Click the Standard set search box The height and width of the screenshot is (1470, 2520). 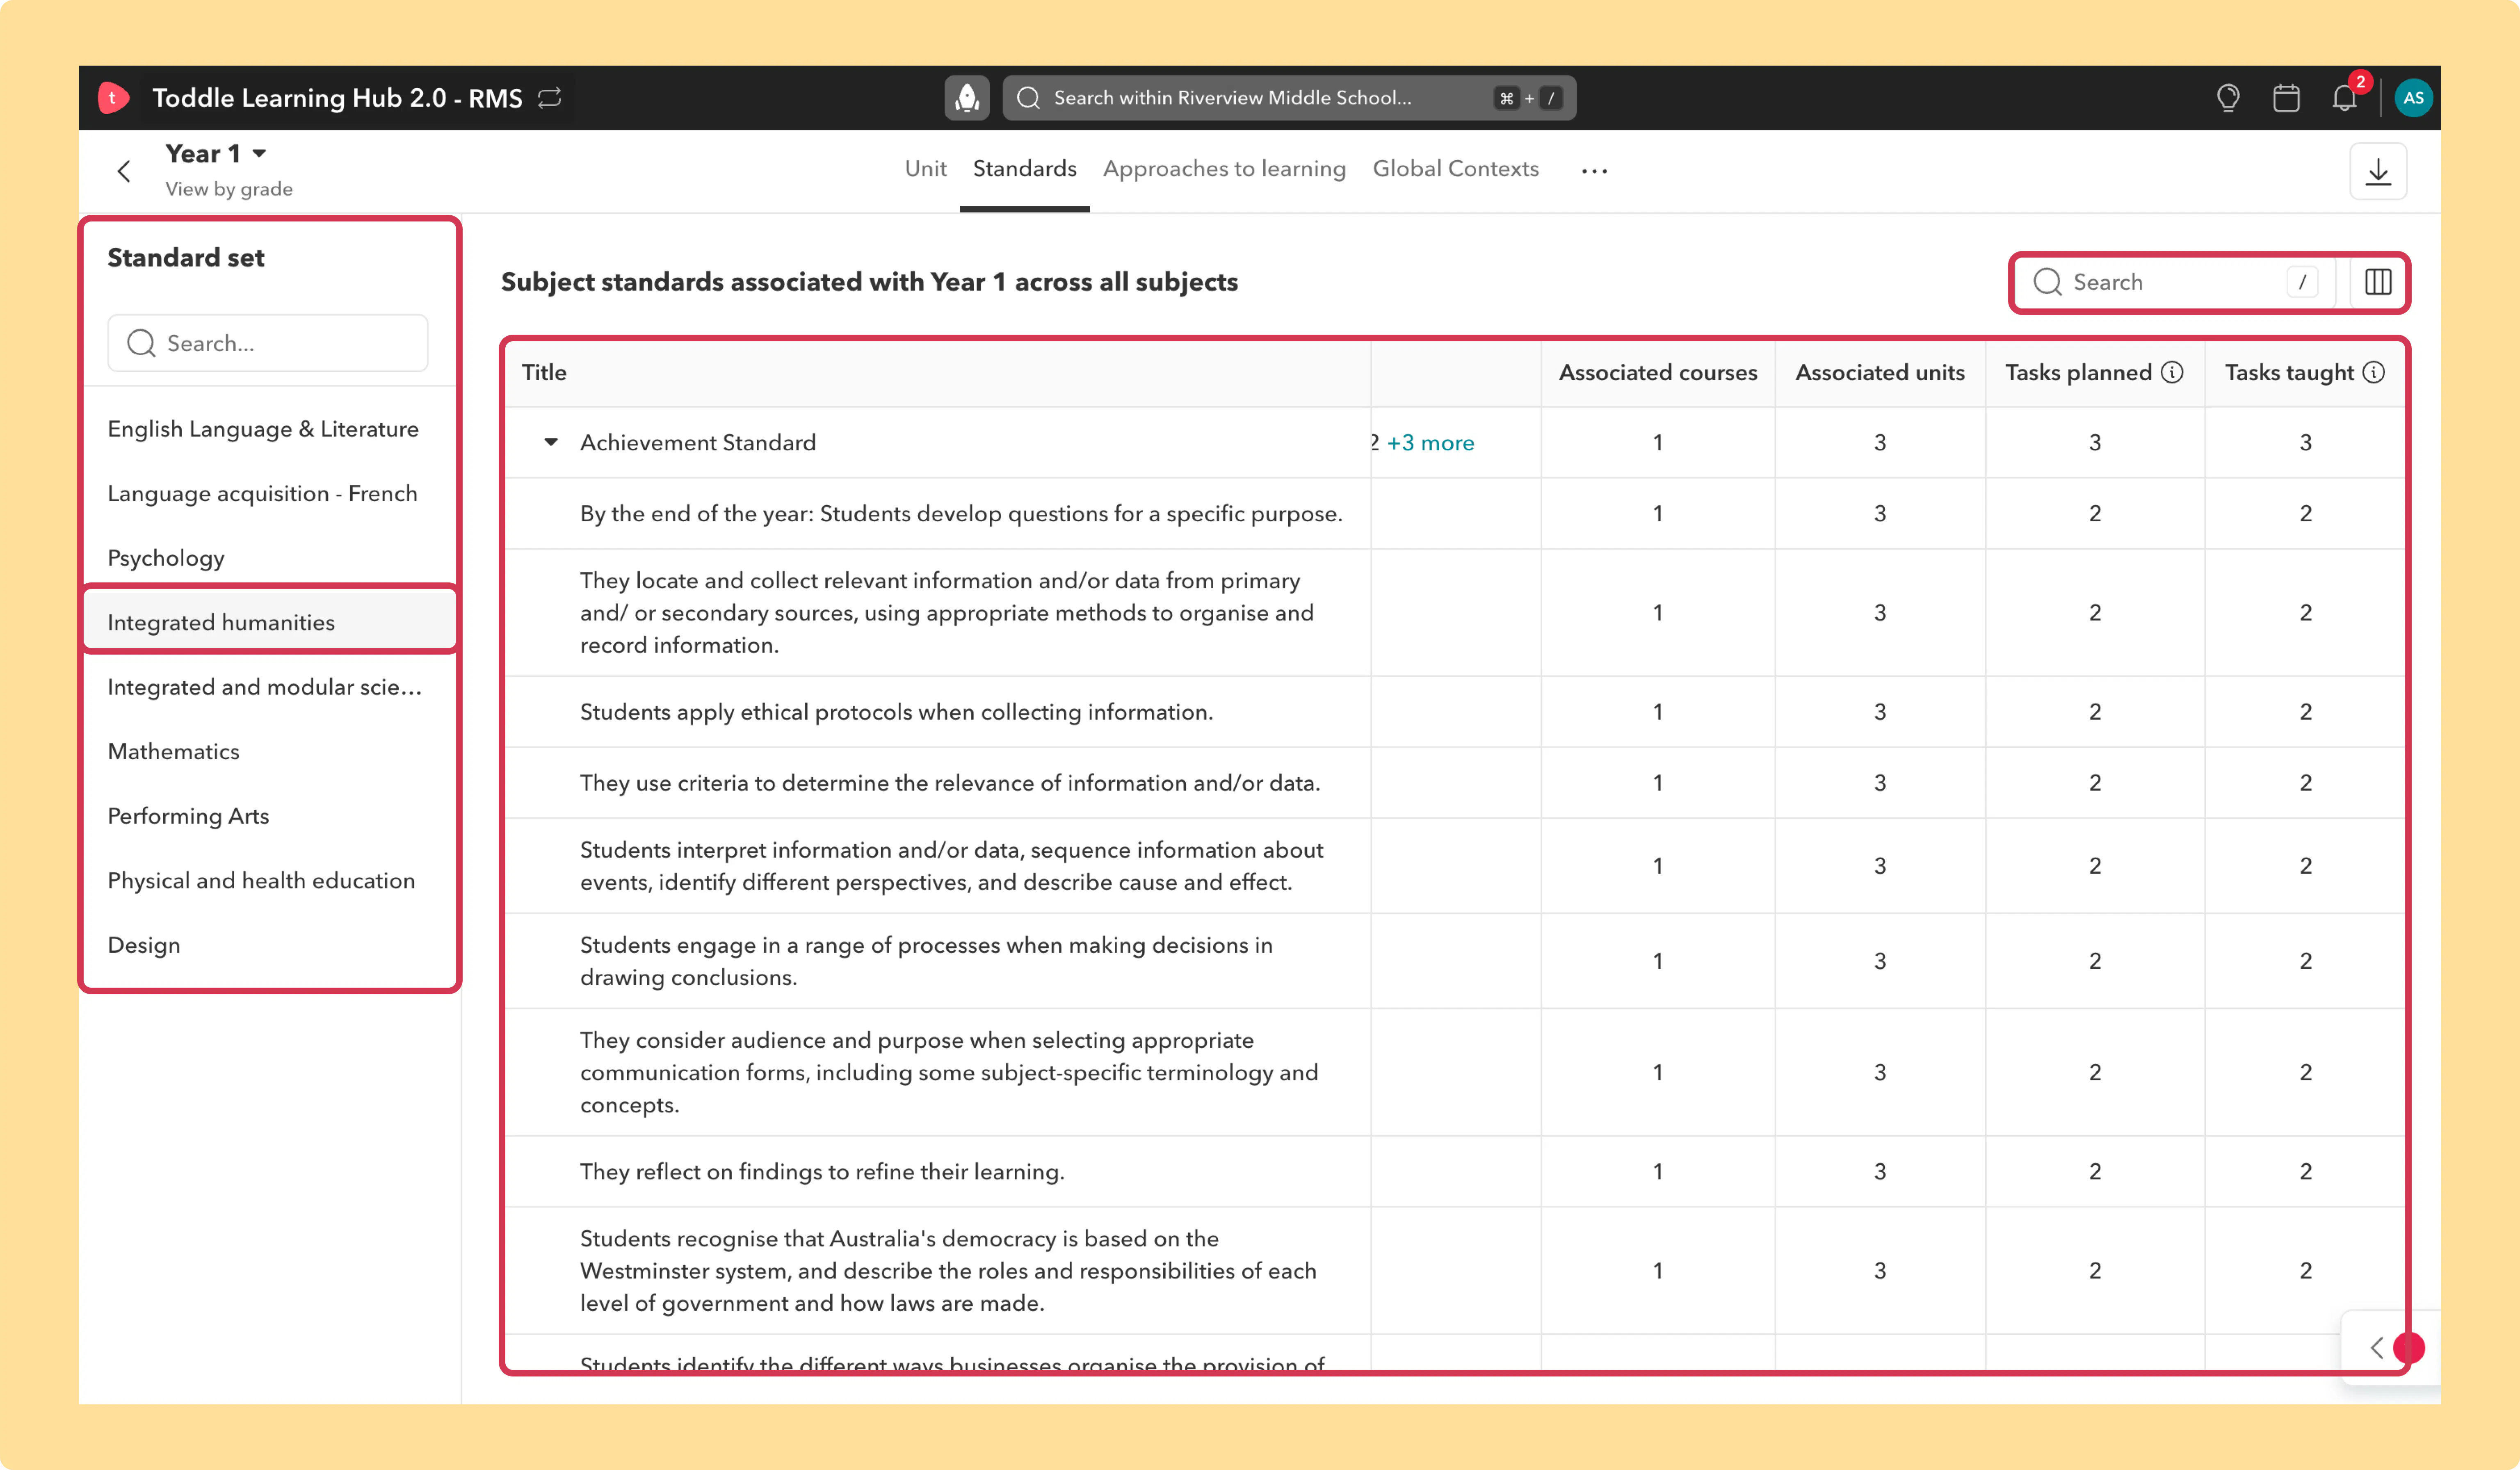(x=268, y=343)
